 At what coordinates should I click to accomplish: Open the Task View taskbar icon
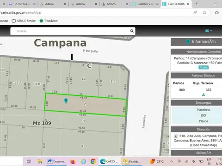pyautogui.click(x=29, y=161)
